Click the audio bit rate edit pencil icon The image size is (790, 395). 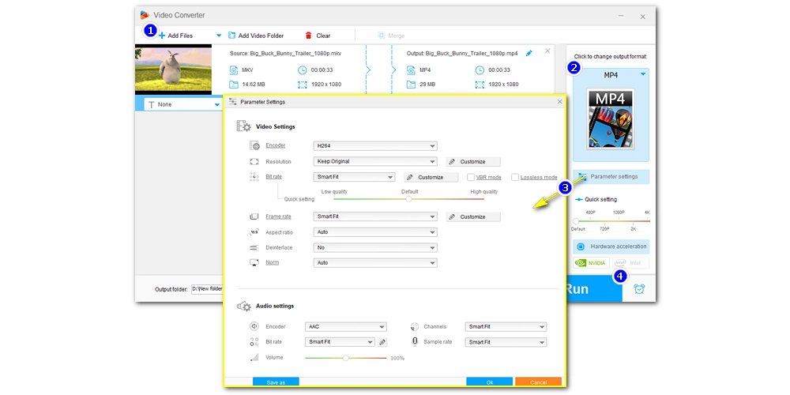[382, 342]
